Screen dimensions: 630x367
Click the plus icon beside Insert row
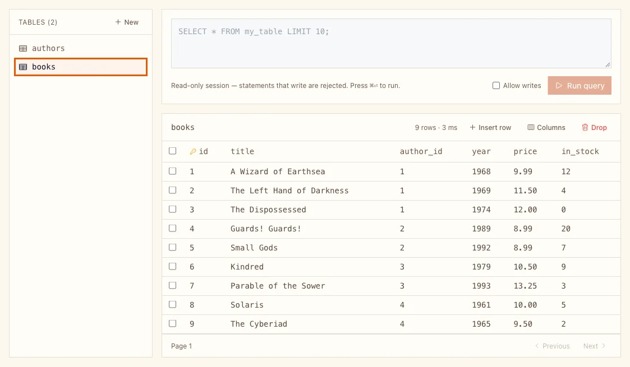(472, 127)
